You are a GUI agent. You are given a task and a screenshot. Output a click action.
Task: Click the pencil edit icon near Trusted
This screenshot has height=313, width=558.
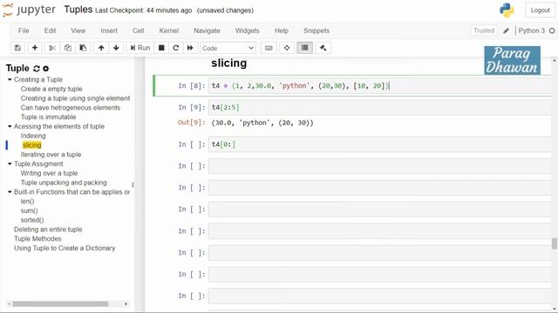pyautogui.click(x=506, y=31)
